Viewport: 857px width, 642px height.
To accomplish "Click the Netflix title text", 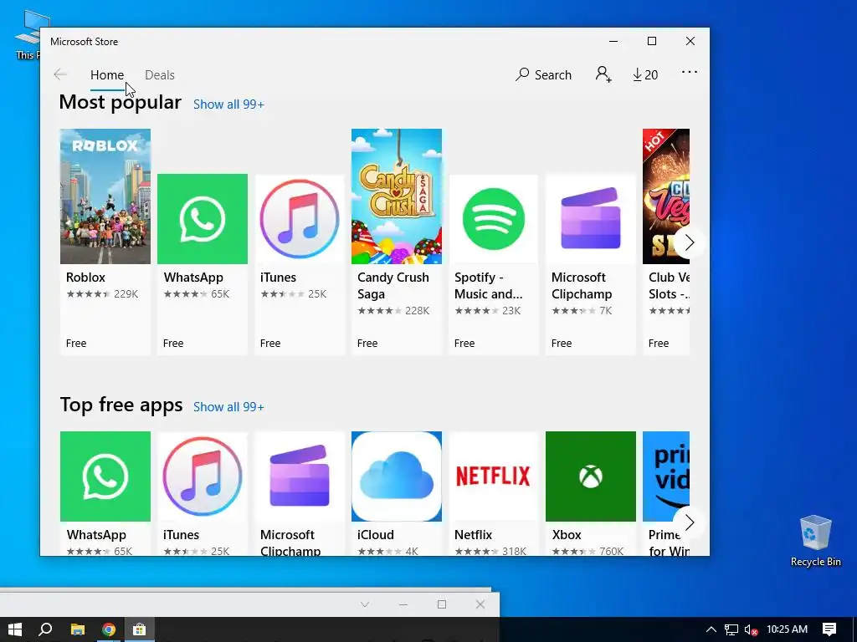I will tap(474, 535).
